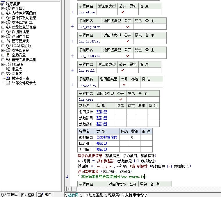Image resolution: width=221 pixels, height=197 pixels.
Task: Select the 外部文件记录表 tree item label
Action: point(24,83)
